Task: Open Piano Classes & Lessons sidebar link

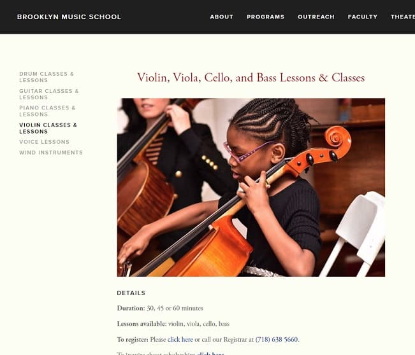Action: coord(47,111)
